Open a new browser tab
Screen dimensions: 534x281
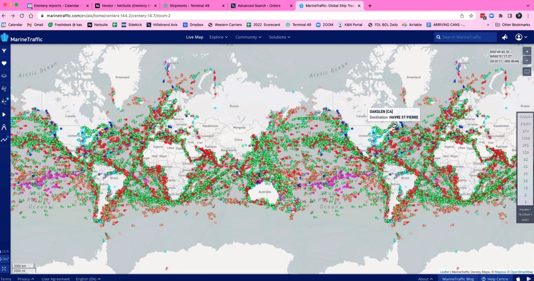[x=370, y=6]
